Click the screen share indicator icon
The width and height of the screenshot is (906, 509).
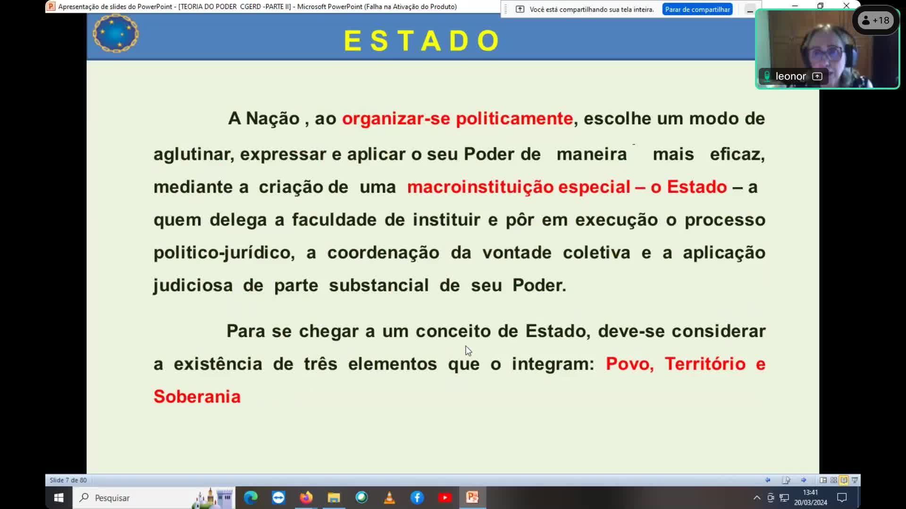(x=520, y=9)
